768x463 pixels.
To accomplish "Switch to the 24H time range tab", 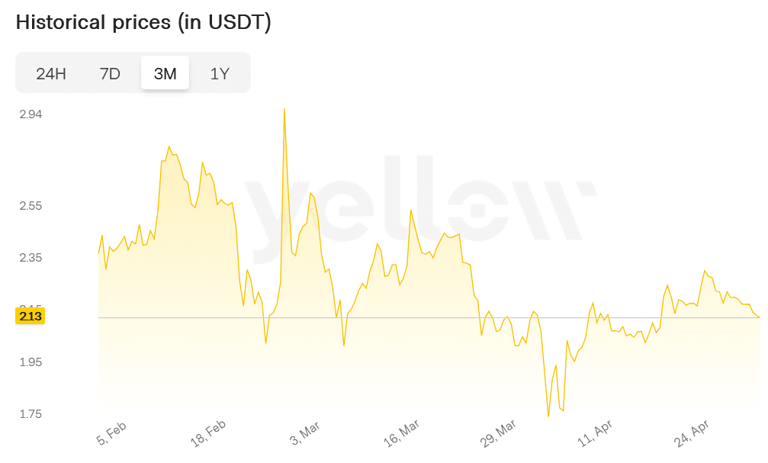I will click(49, 72).
